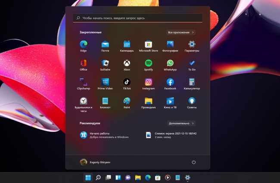The width and height of the screenshot is (280, 183).
Task: Open Task View on taskbar
Action: (x=108, y=177)
